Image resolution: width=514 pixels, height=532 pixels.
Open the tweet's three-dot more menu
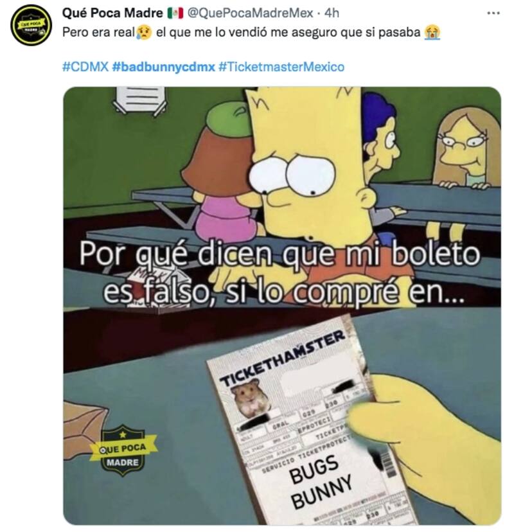pyautogui.click(x=493, y=13)
